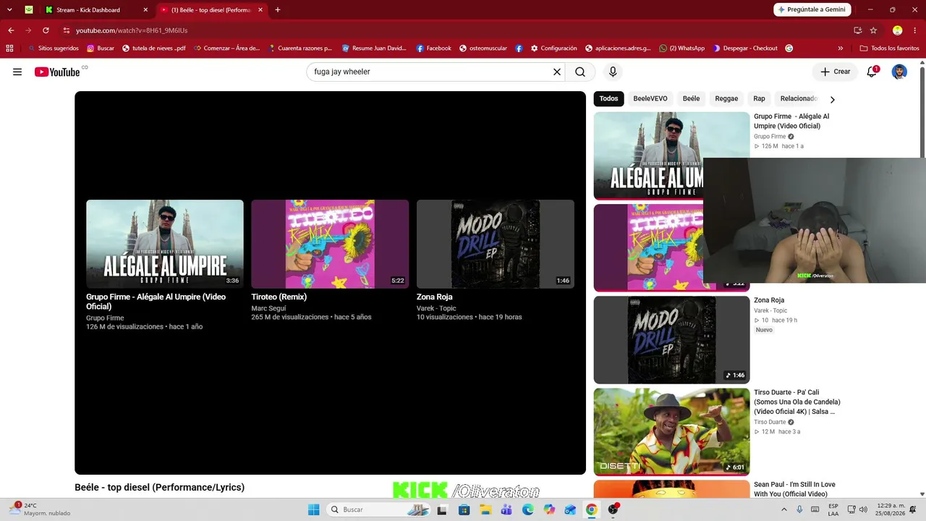
Task: Open the YouTube account avatar menu
Action: pyautogui.click(x=899, y=72)
